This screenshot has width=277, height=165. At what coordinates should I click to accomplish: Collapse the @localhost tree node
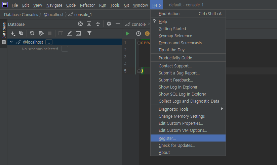pyautogui.click(x=11, y=42)
